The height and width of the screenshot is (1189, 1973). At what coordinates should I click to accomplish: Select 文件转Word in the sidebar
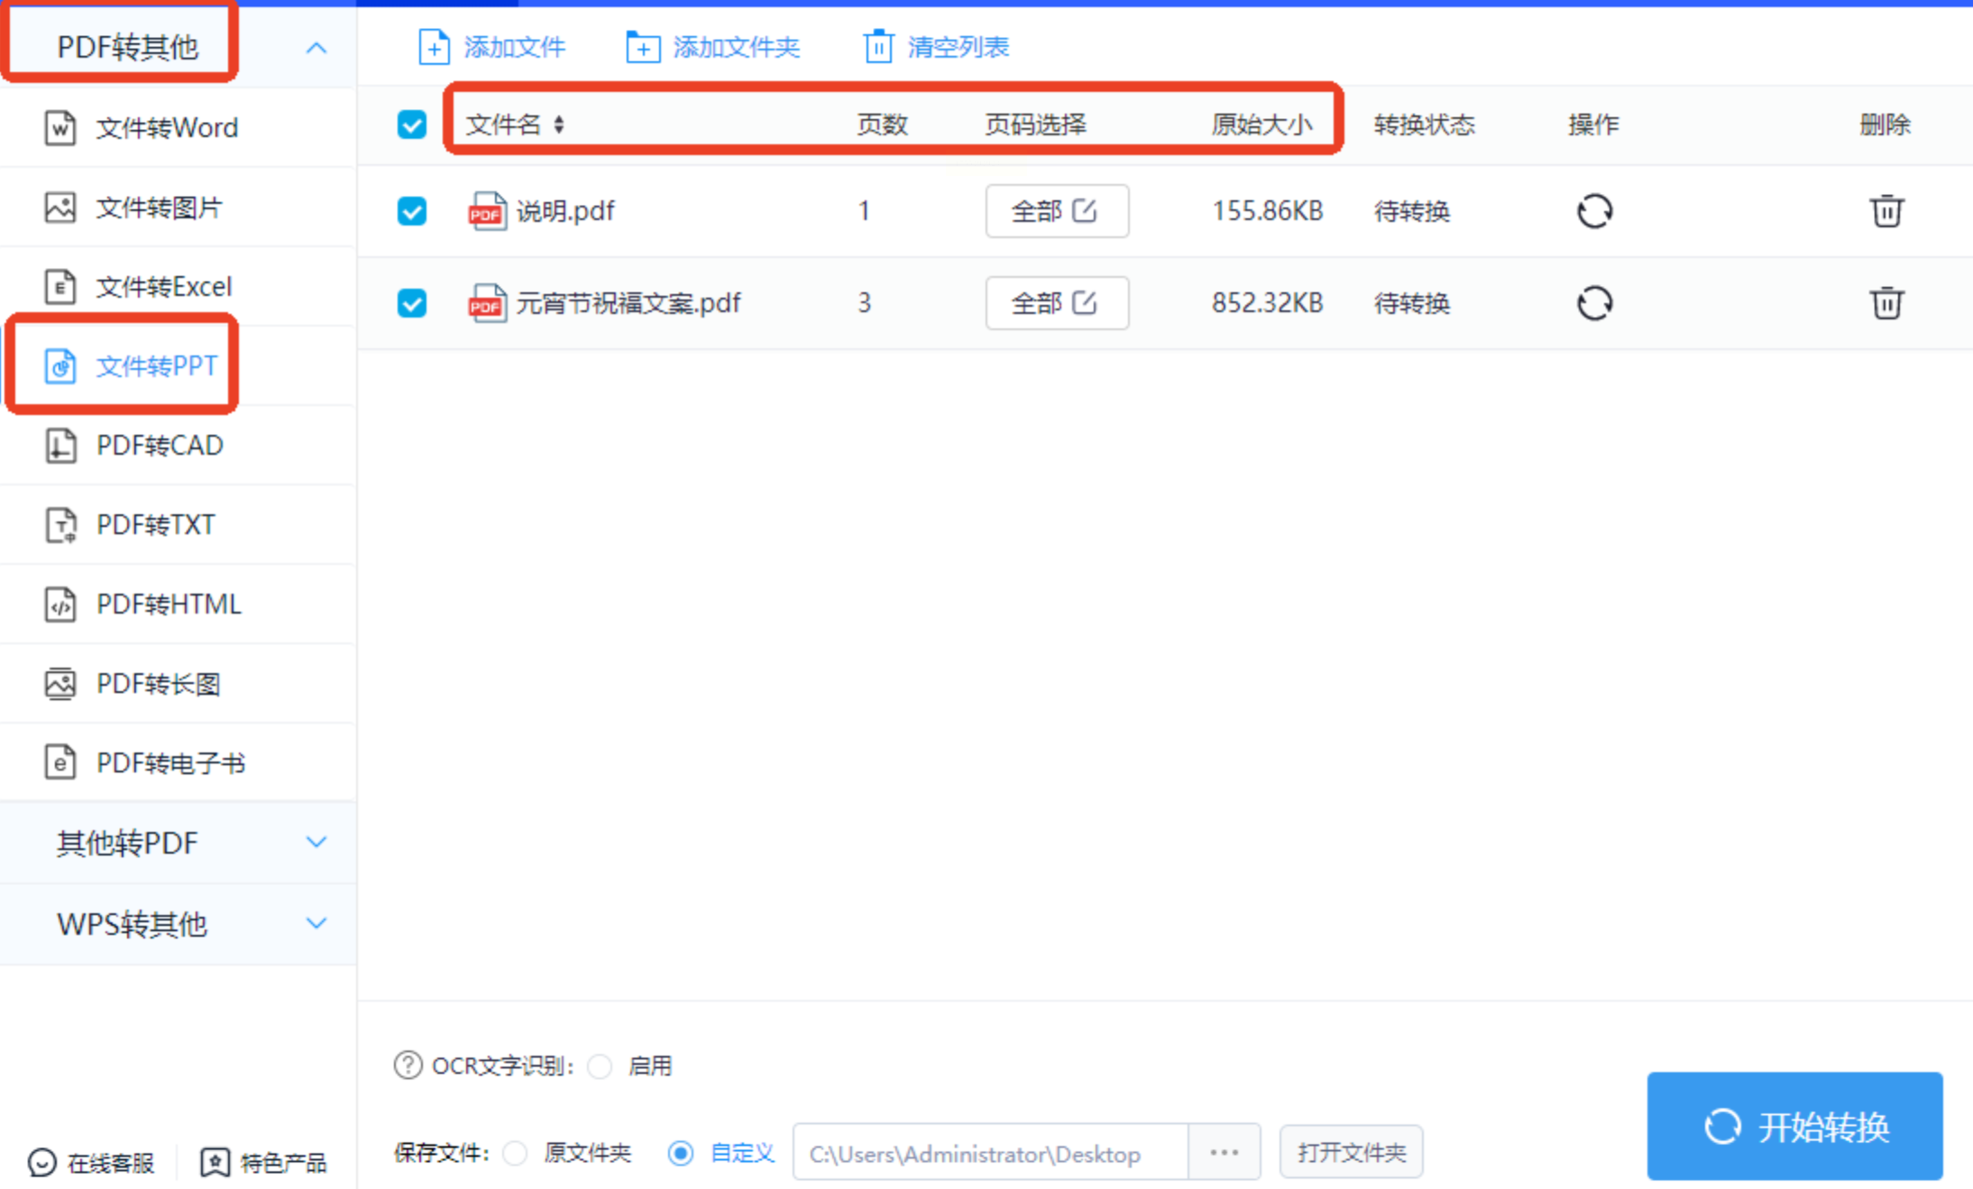[178, 128]
